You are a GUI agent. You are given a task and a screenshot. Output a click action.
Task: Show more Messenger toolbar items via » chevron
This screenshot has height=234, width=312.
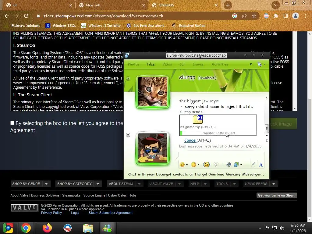point(251,64)
